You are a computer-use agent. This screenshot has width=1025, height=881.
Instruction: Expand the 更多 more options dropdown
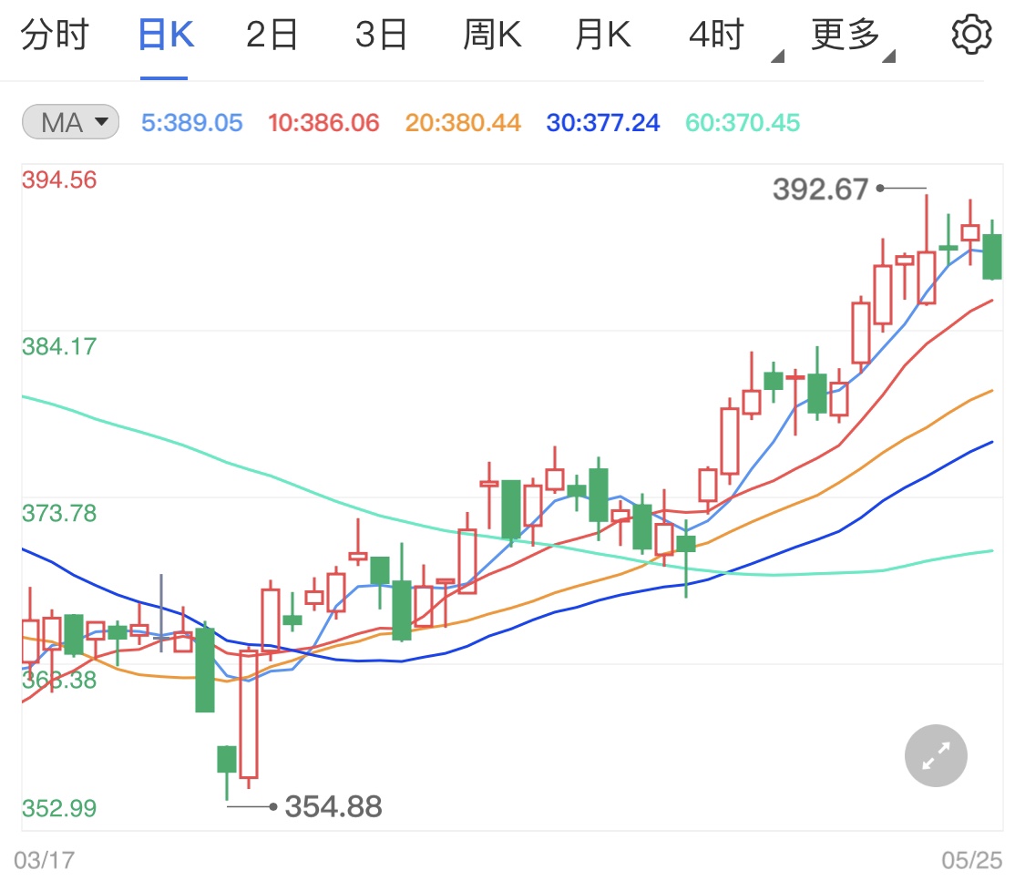(853, 36)
